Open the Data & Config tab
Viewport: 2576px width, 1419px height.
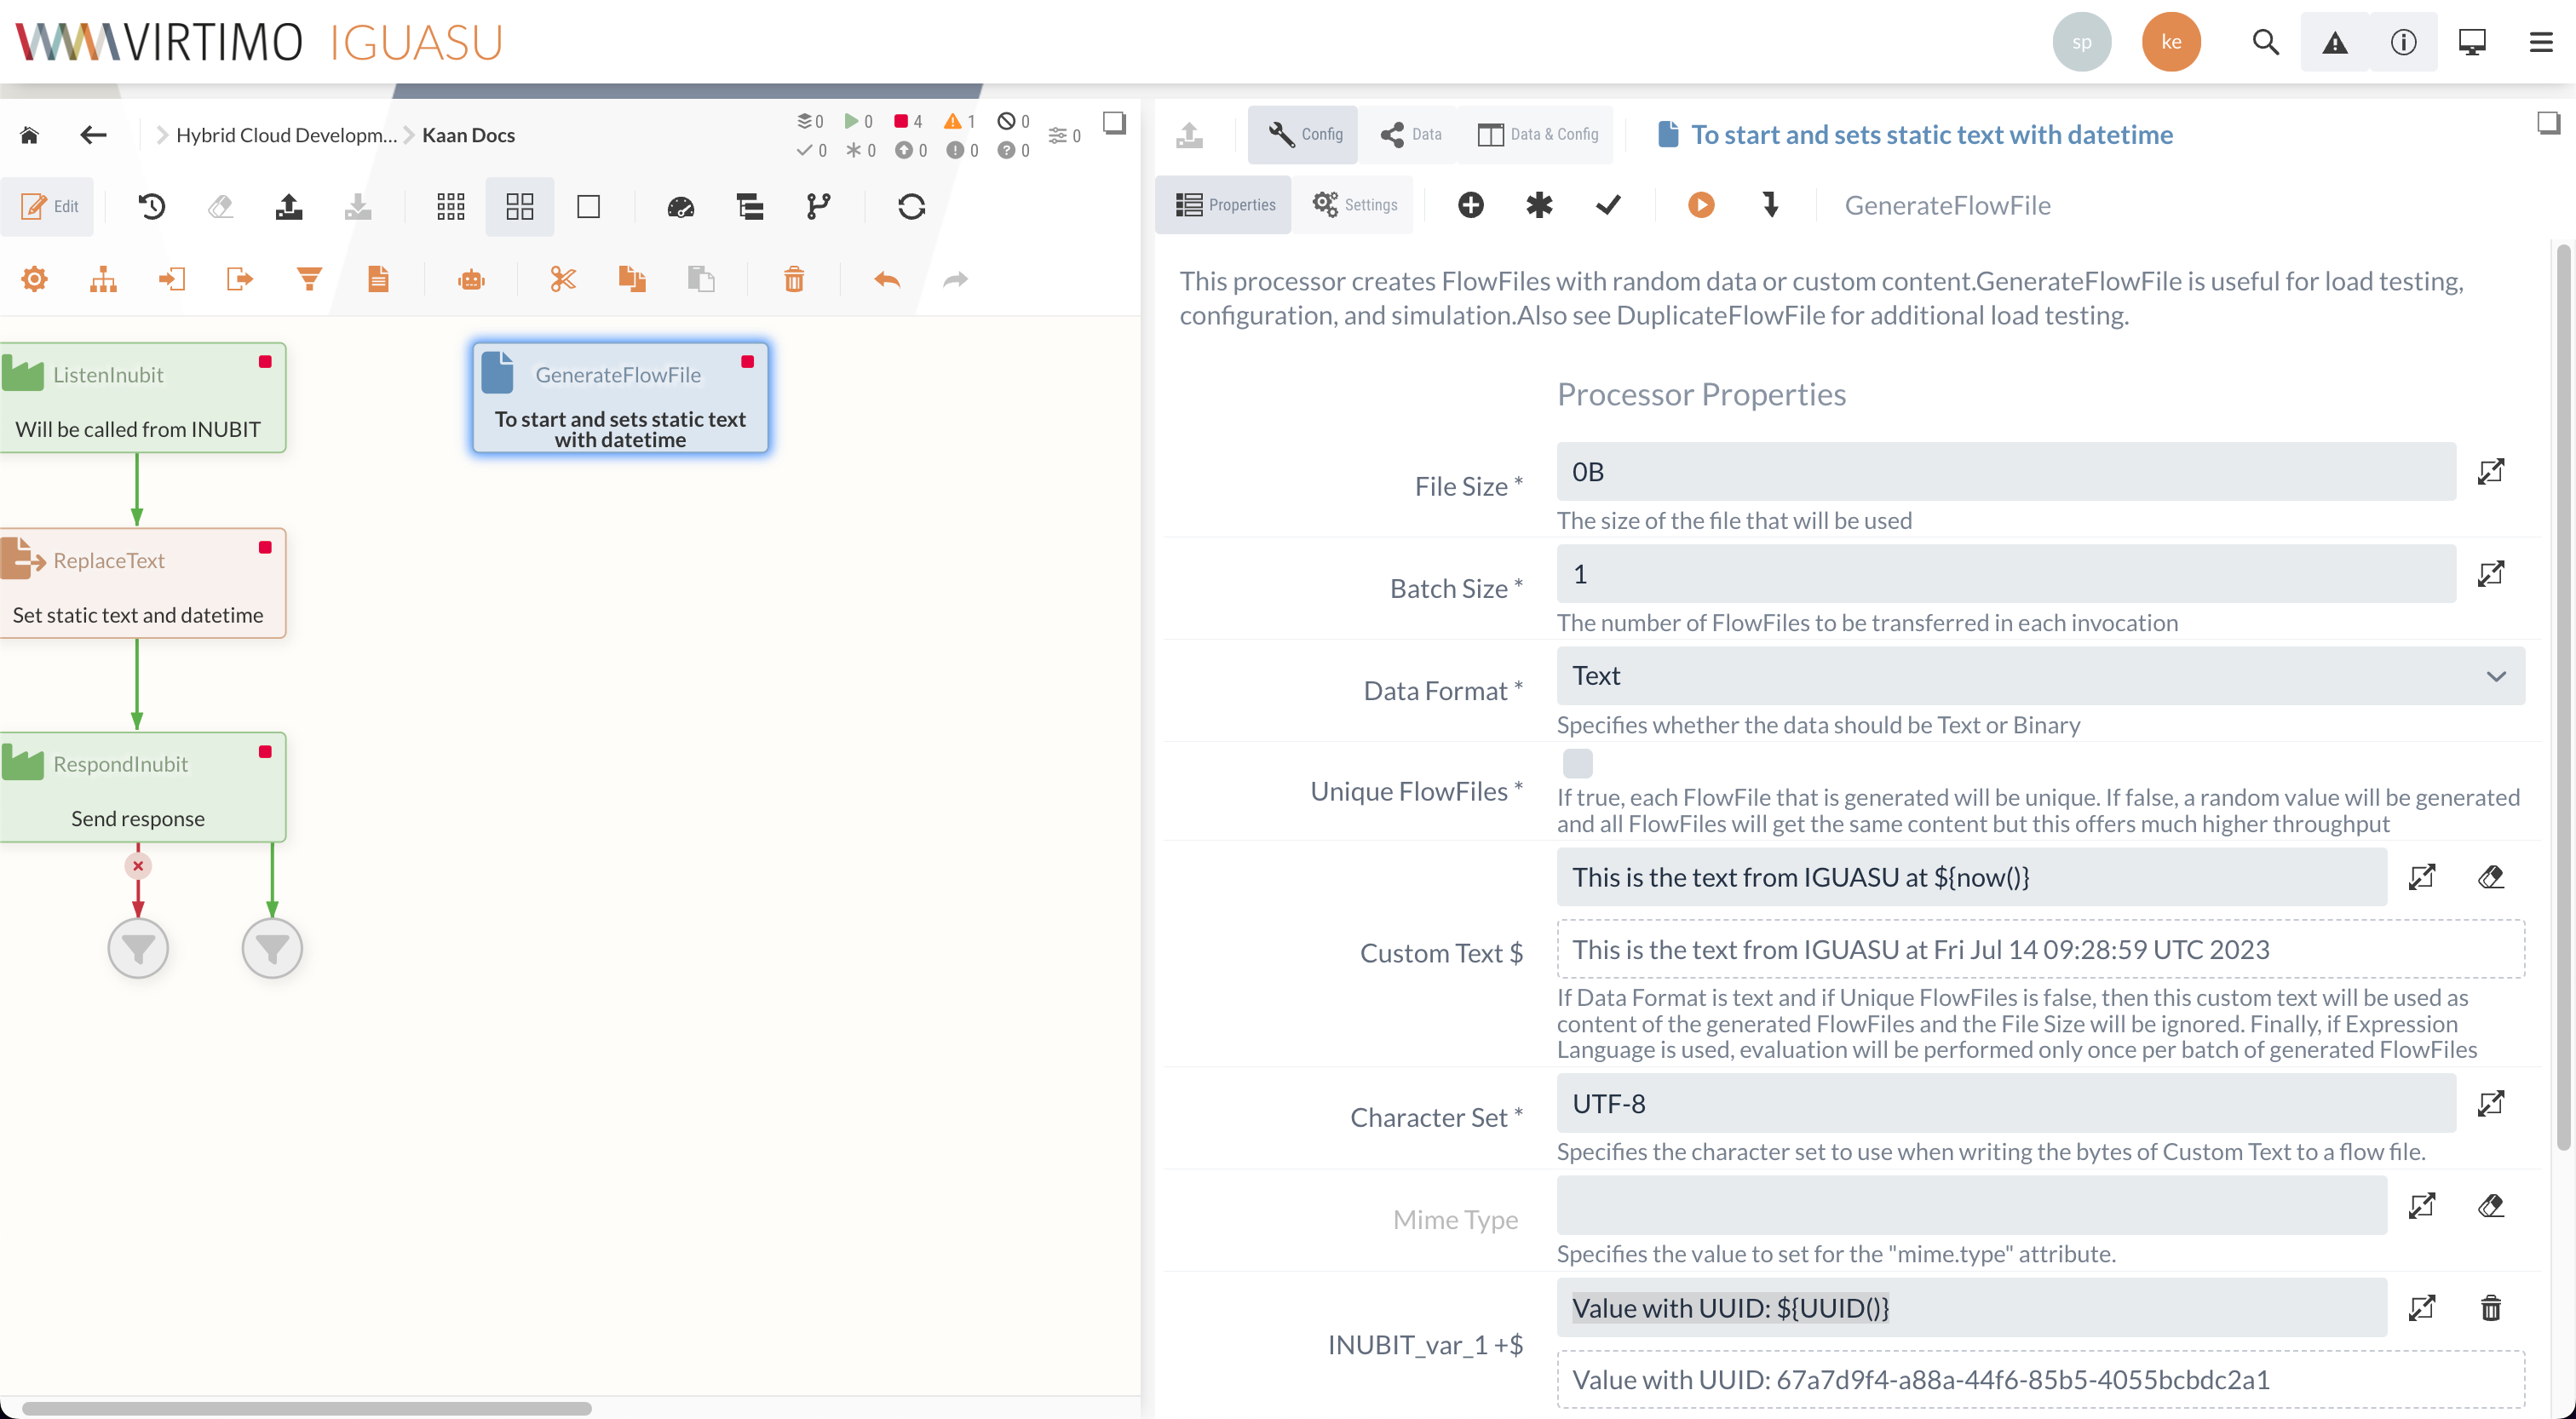coord(1538,134)
